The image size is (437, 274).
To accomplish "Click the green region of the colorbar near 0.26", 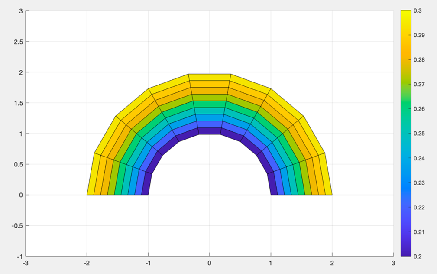I will coord(406,109).
